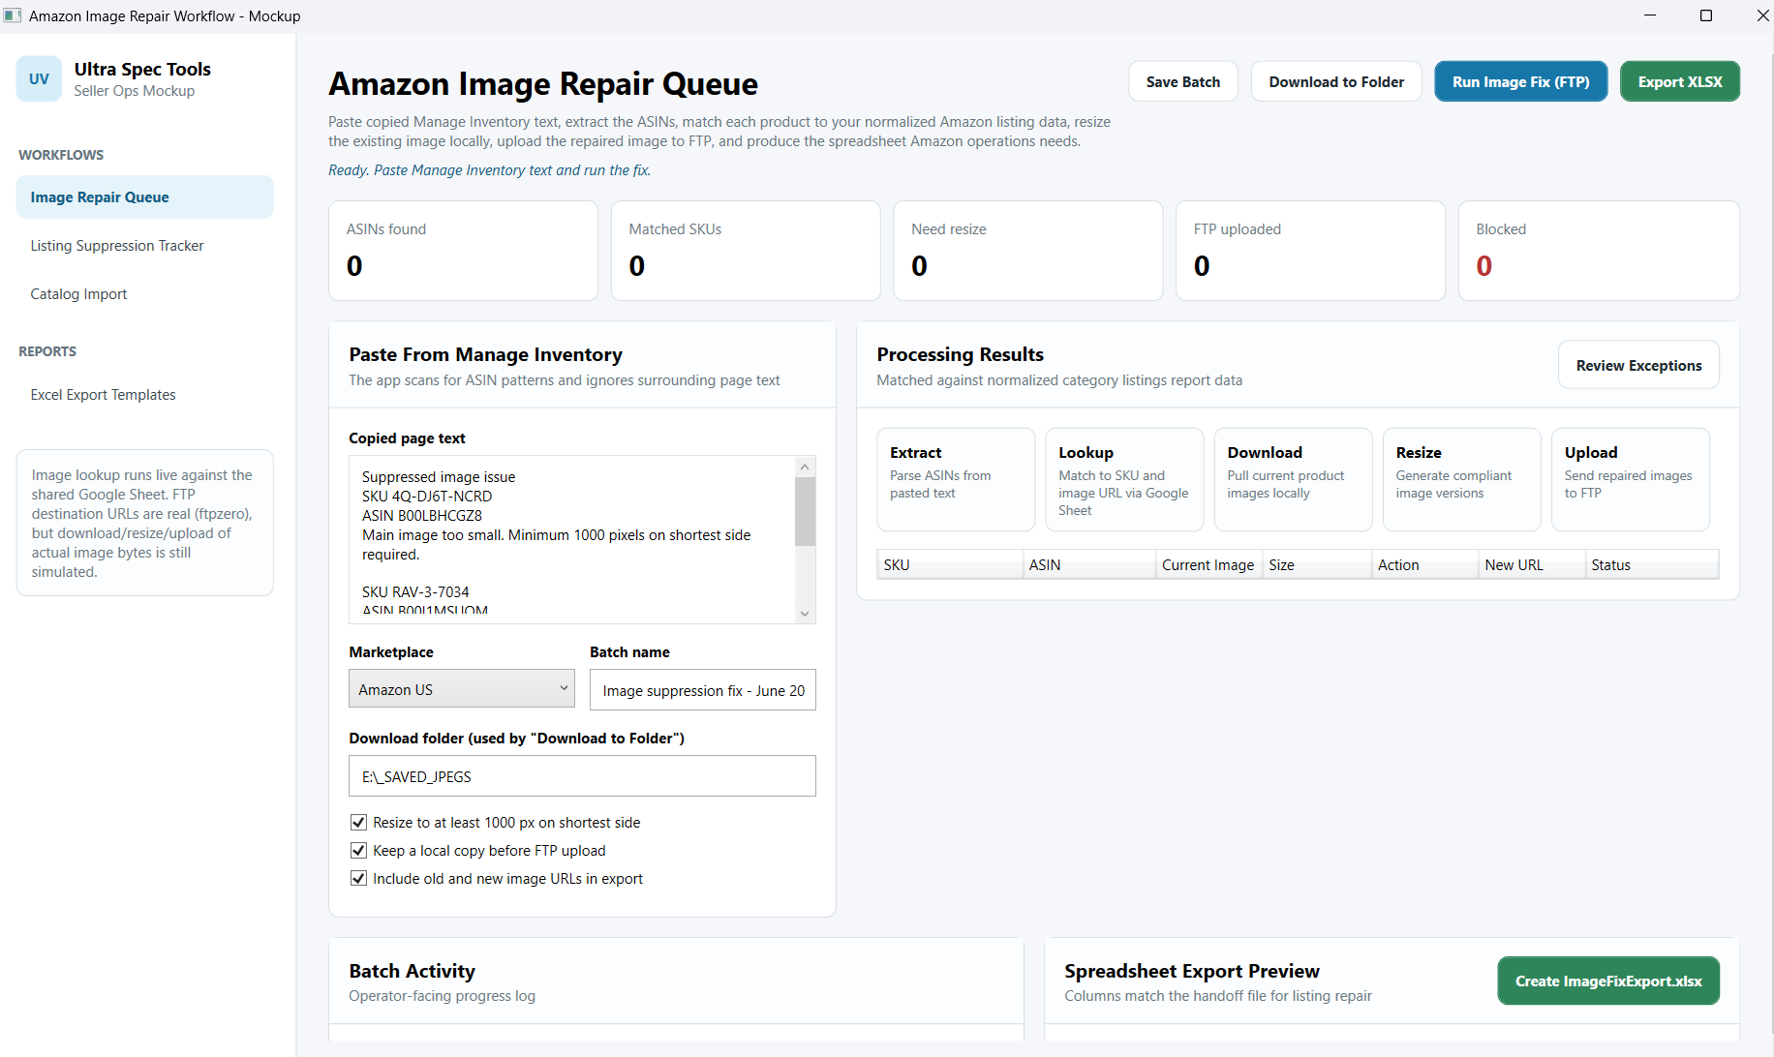The width and height of the screenshot is (1774, 1057).
Task: Click Export XLSX button
Action: pyautogui.click(x=1680, y=81)
